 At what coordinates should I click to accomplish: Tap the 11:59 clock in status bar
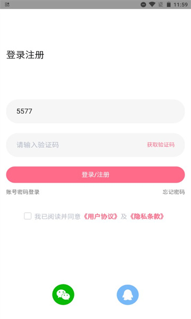180,4
